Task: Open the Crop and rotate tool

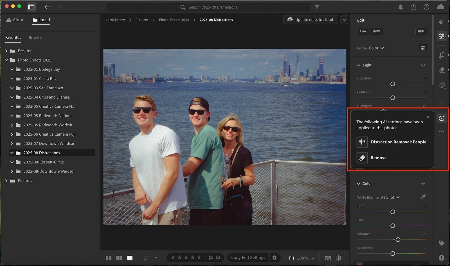Action: click(x=442, y=55)
